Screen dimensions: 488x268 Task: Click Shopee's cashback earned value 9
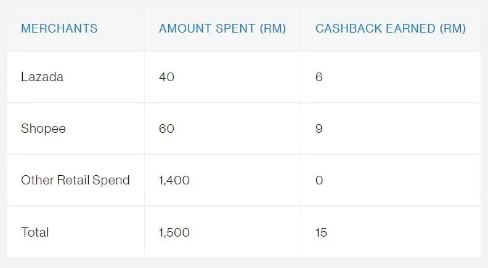pos(319,129)
